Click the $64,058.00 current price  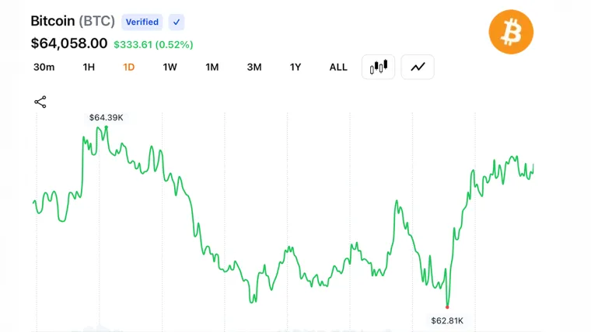69,43
